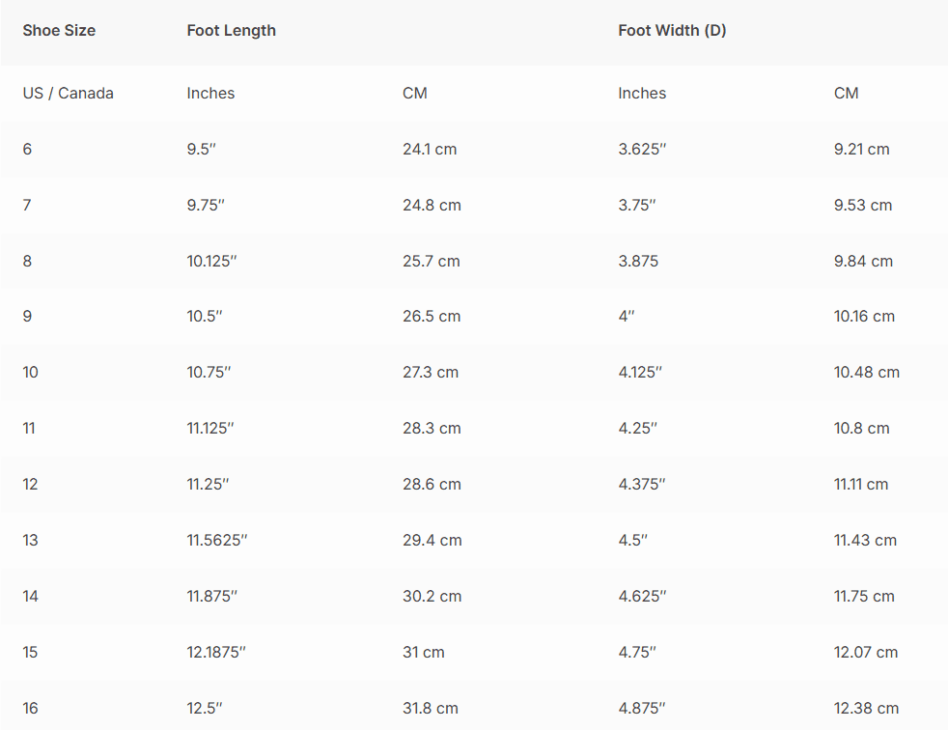
Task: Select the 12.07 cm width value
Action: (x=866, y=652)
